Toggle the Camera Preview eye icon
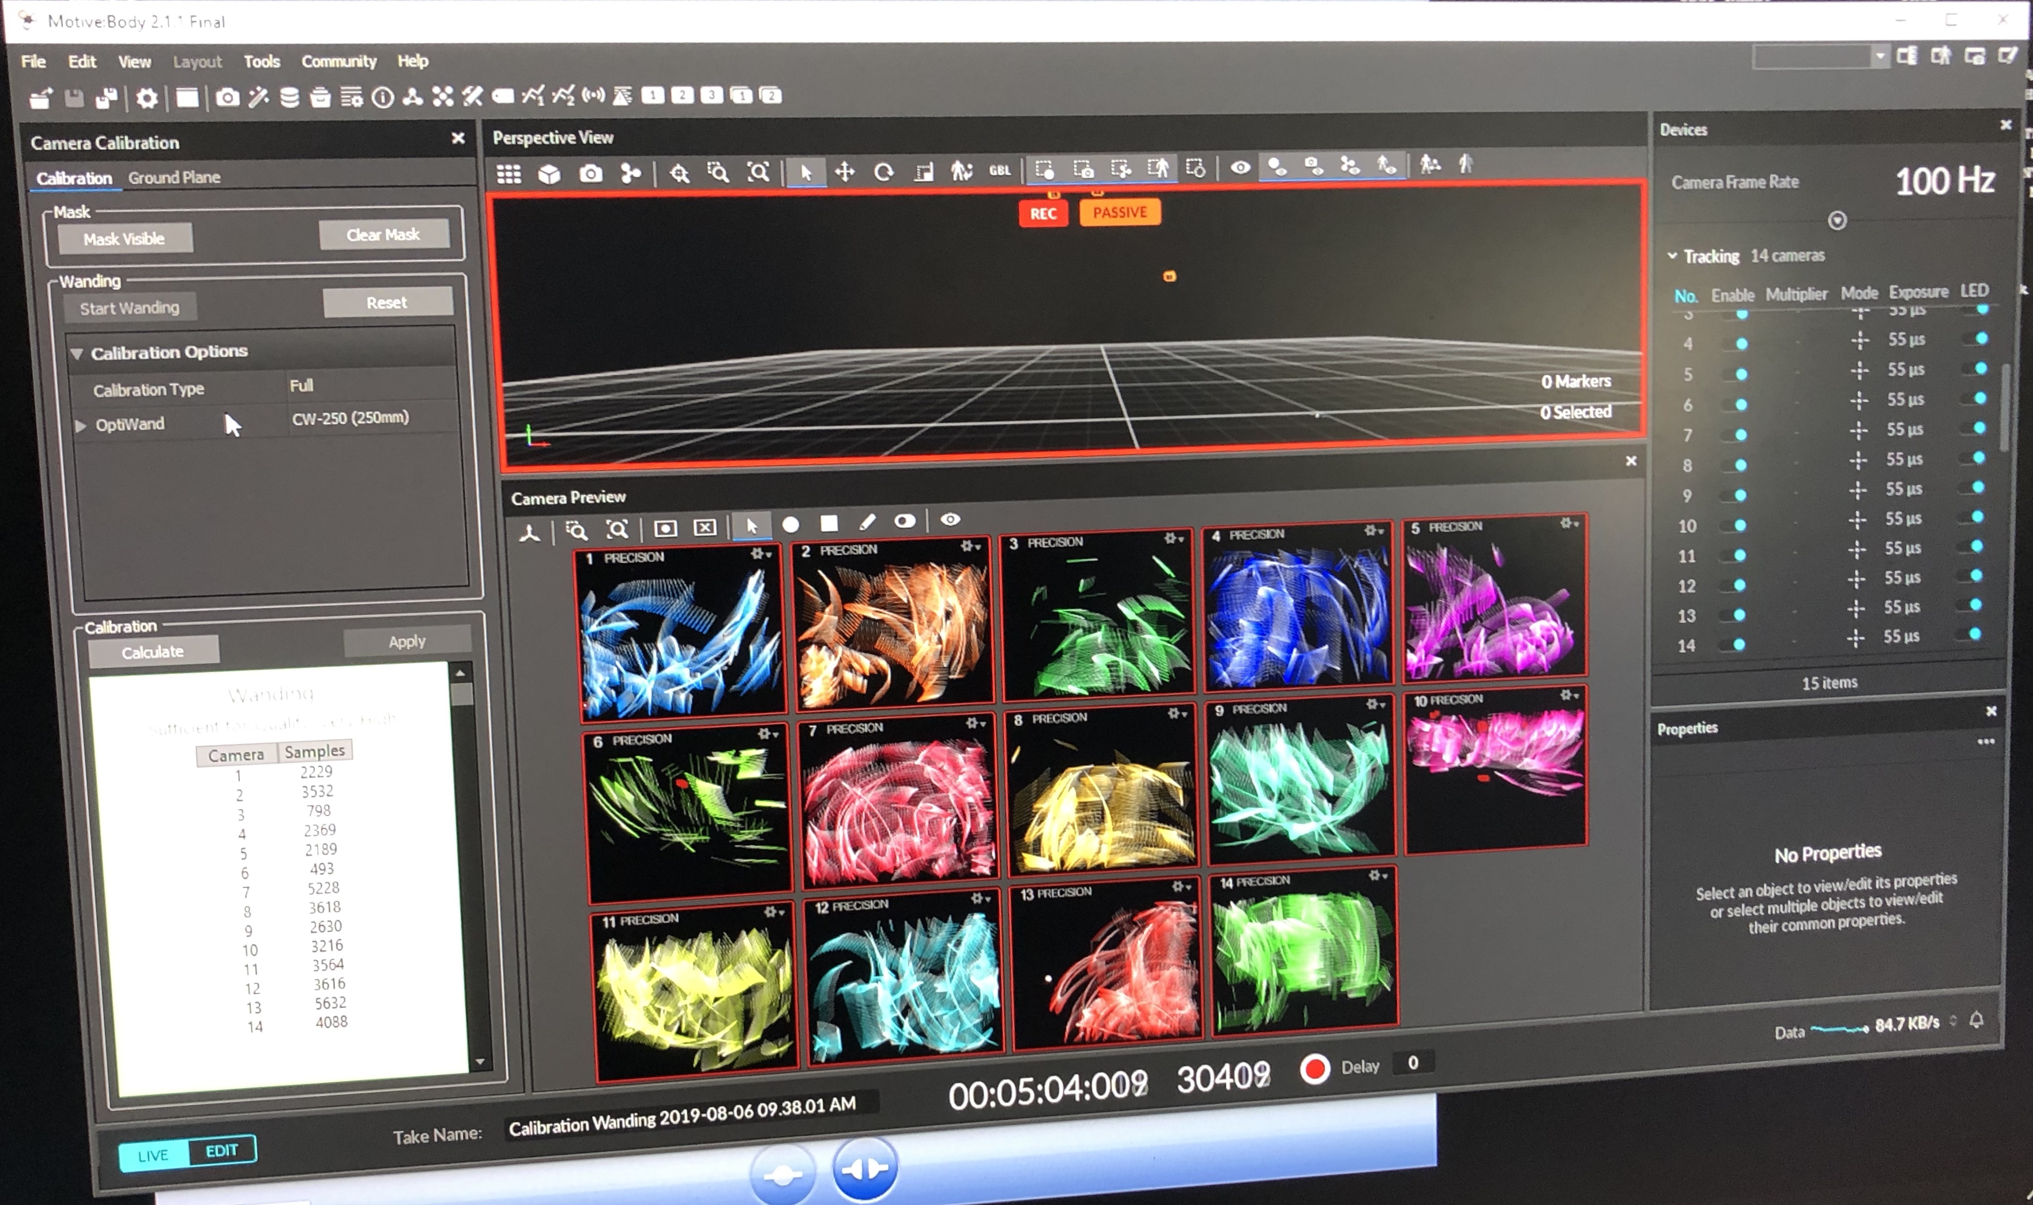Viewport: 2033px width, 1205px height. [x=950, y=520]
